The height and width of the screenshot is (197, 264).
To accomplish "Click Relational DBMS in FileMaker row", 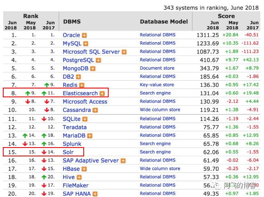I will 158,185.
